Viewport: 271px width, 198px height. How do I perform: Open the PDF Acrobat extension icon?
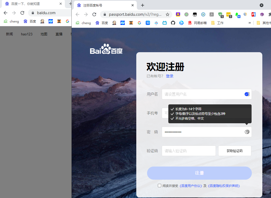[x=212, y=14]
